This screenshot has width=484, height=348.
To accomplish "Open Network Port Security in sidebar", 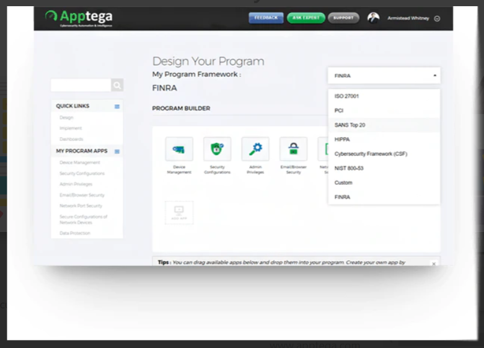I will [x=81, y=205].
